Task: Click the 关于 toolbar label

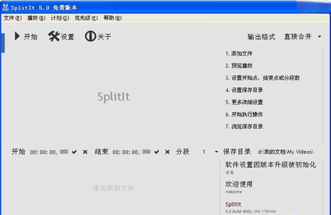Action: [104, 37]
